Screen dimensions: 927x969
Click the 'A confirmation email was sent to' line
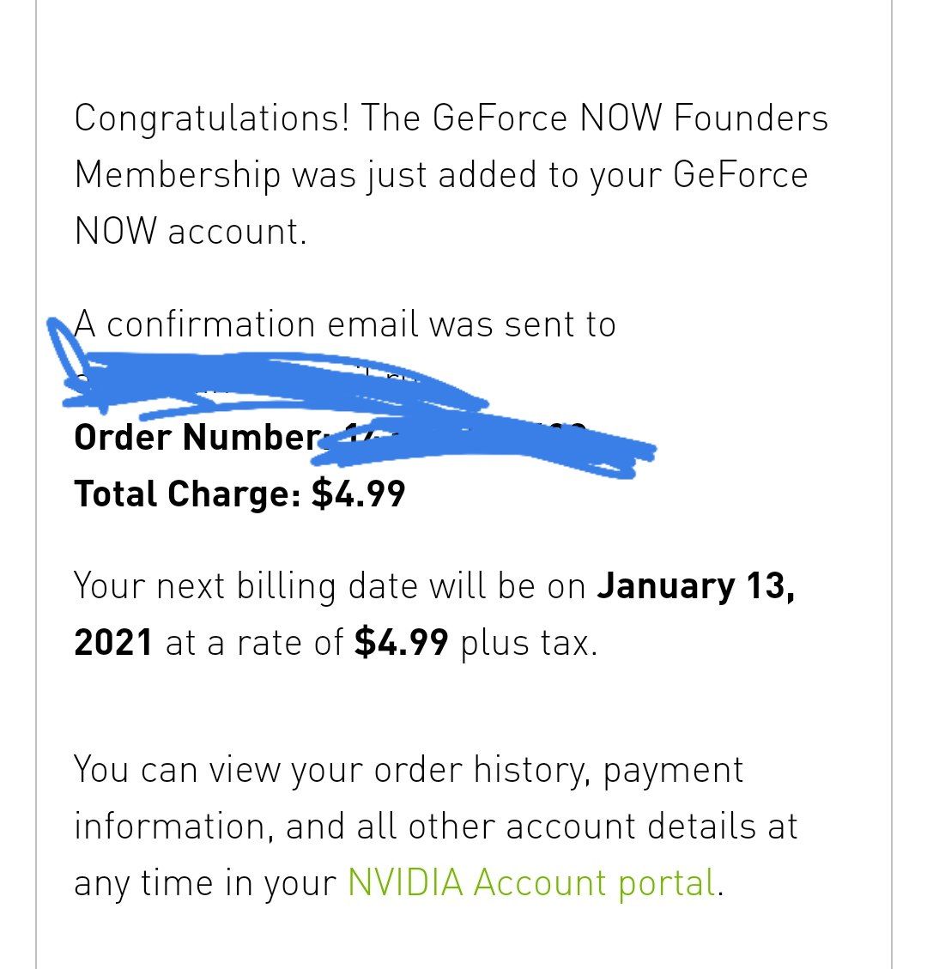[x=345, y=324]
